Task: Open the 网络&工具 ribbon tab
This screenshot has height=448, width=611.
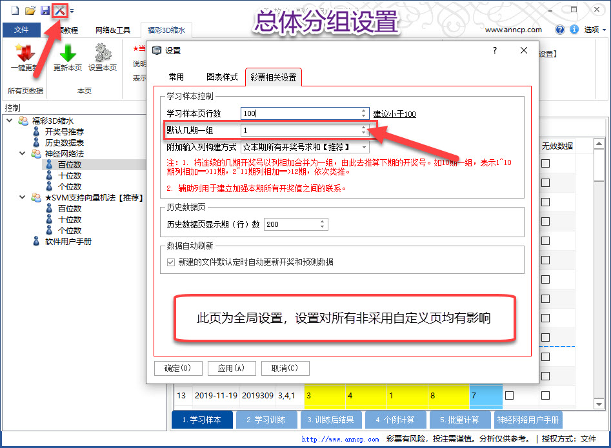Action: pos(113,30)
